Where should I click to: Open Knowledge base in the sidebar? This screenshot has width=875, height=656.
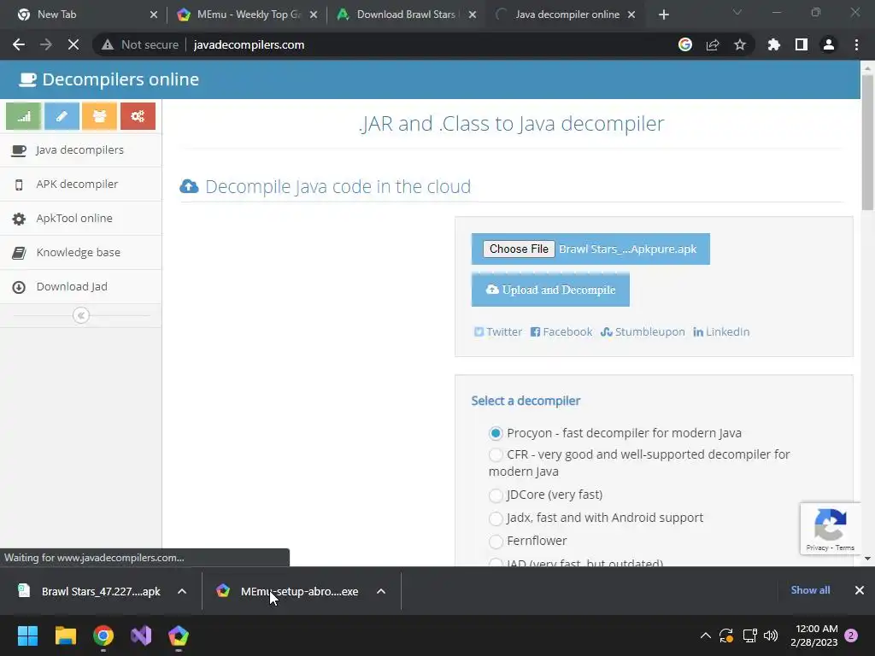(81, 252)
